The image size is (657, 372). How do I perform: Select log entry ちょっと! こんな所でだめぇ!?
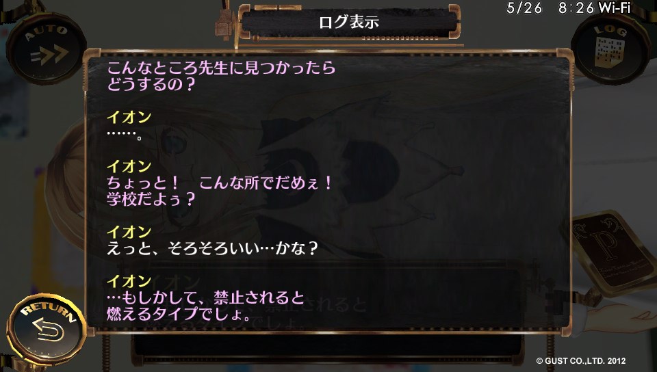(220, 183)
